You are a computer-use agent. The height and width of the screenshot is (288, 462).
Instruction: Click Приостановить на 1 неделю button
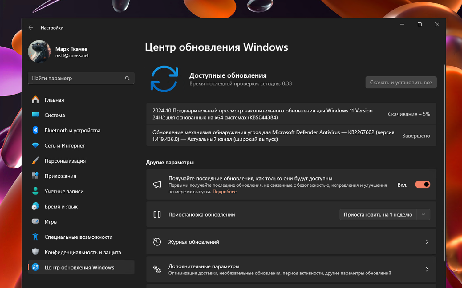tap(378, 214)
